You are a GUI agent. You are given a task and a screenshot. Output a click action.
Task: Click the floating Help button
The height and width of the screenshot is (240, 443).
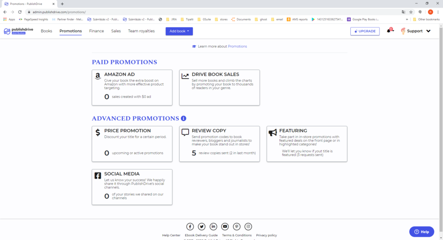click(x=421, y=232)
